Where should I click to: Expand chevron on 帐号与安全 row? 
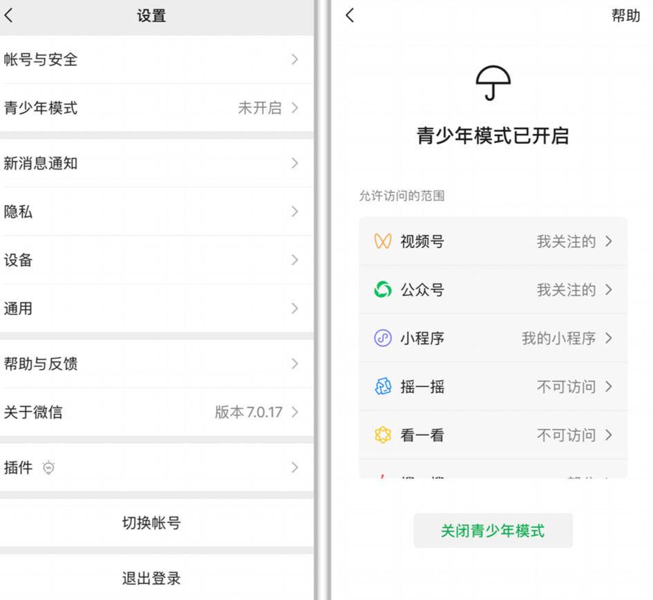pyautogui.click(x=295, y=59)
